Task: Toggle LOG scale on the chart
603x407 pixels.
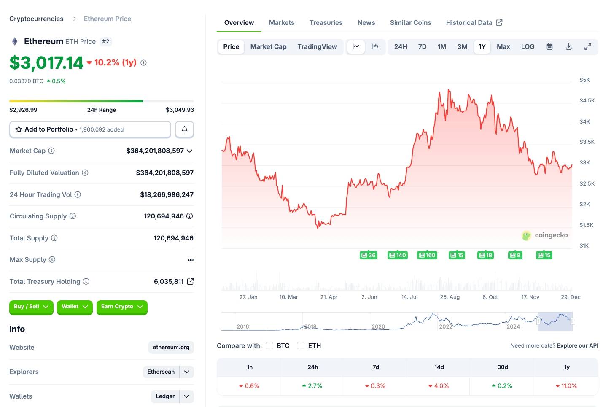Action: pyautogui.click(x=528, y=47)
